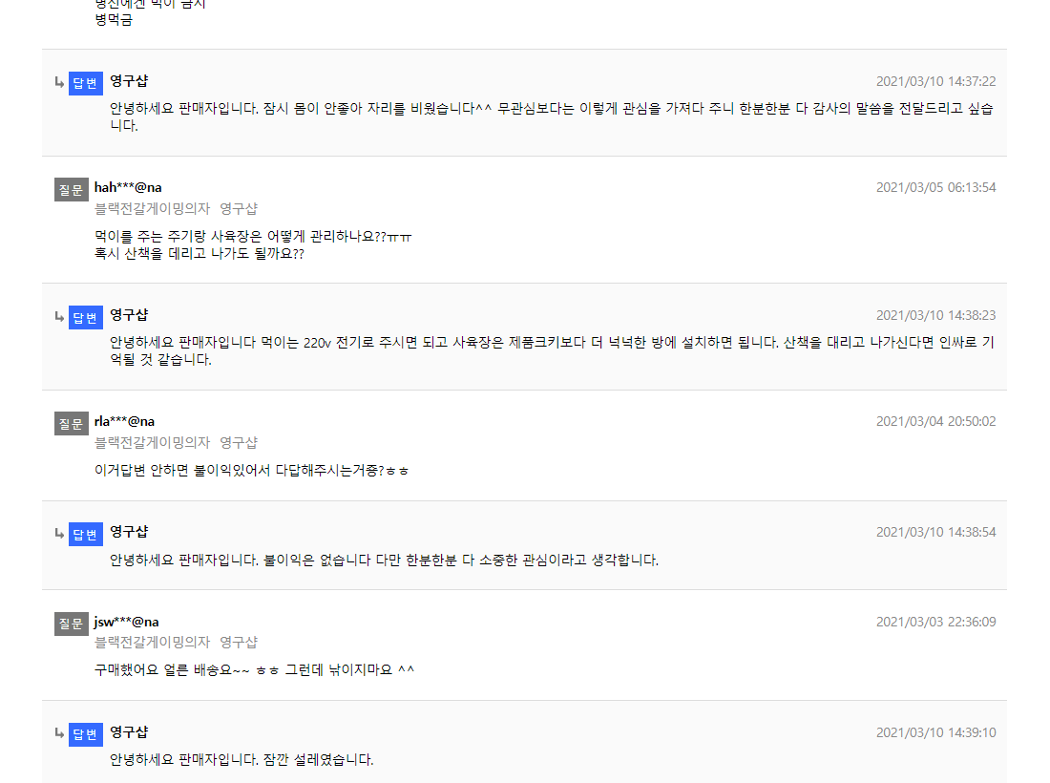Open 블랙전갈게이밍의자 link under jsw***@na
This screenshot has width=1050, height=783.
pyautogui.click(x=152, y=643)
